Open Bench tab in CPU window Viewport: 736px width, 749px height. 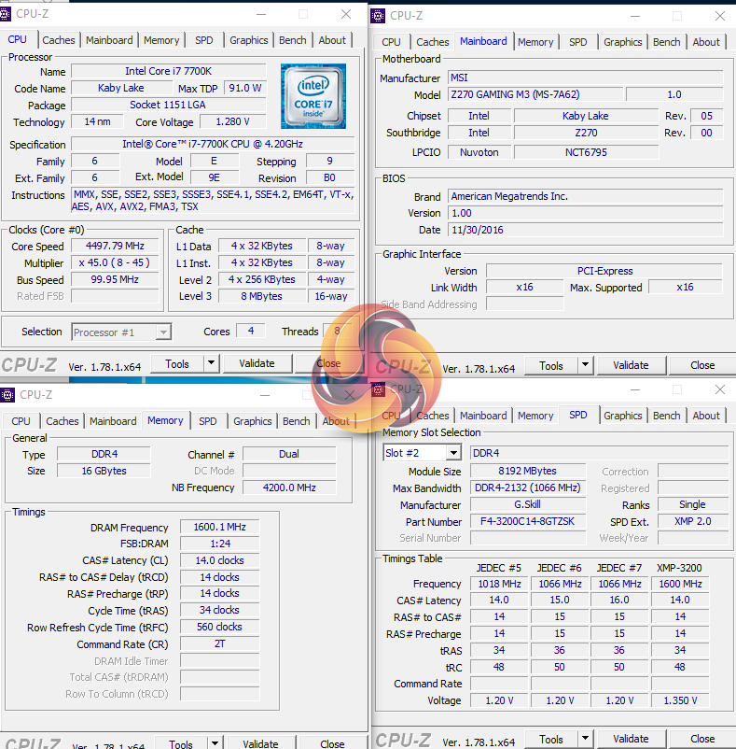pyautogui.click(x=292, y=40)
